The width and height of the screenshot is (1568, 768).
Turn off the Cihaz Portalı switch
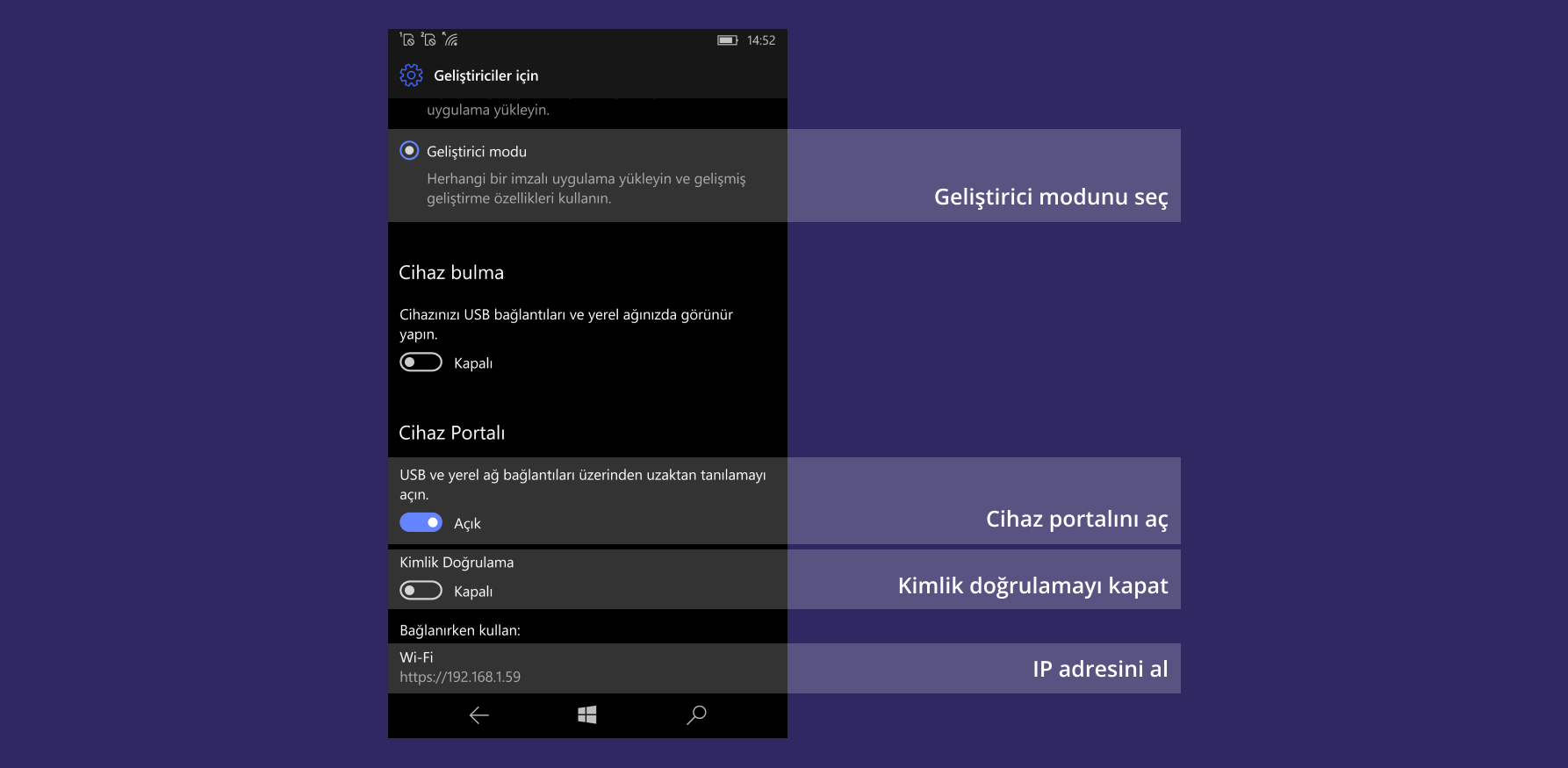421,523
